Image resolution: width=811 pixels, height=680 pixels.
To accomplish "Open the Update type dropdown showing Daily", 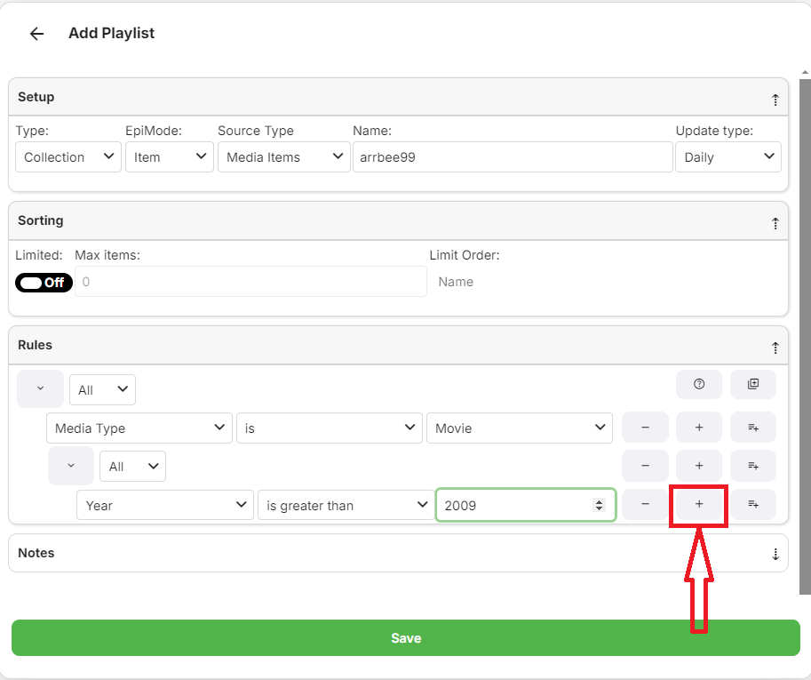I will point(728,157).
